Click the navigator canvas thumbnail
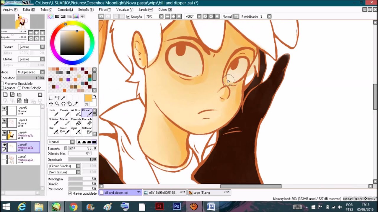Viewport: 378px width, 212px height. point(22,21)
